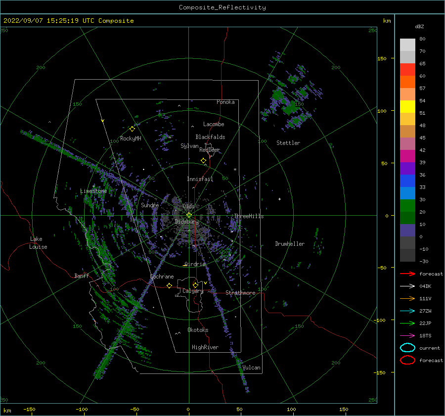Pick the bright green 20–30 dBZ swatch
The height and width of the screenshot is (416, 445).
407,205
